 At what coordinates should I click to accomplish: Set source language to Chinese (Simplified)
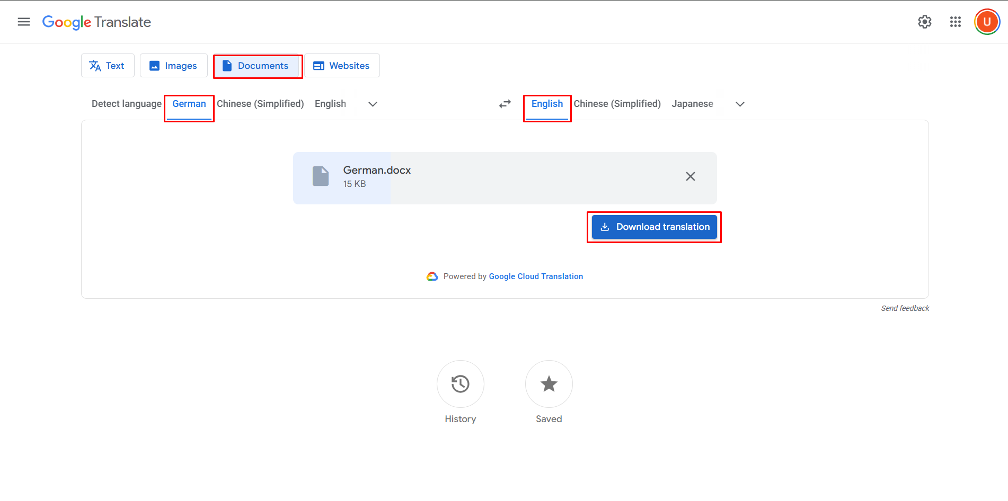click(x=260, y=104)
